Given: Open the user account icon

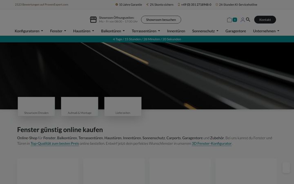Looking at the screenshot, I should click(x=243, y=20).
